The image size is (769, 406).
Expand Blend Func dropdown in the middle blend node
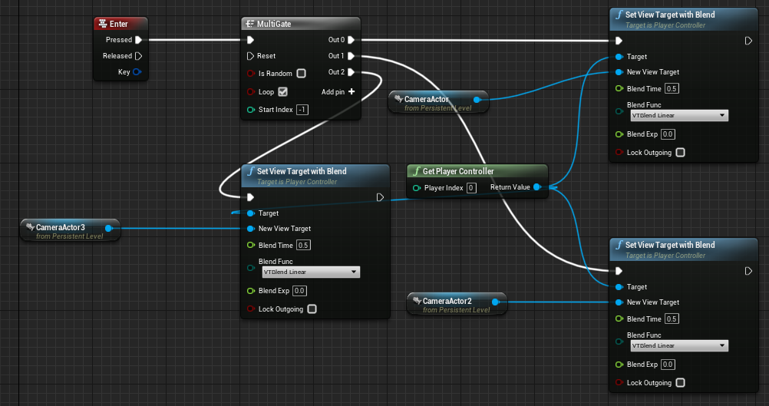311,272
